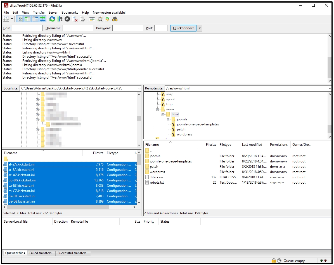Select patch folder in remote tree
This screenshot has height=265, width=334.
pos(181,129)
